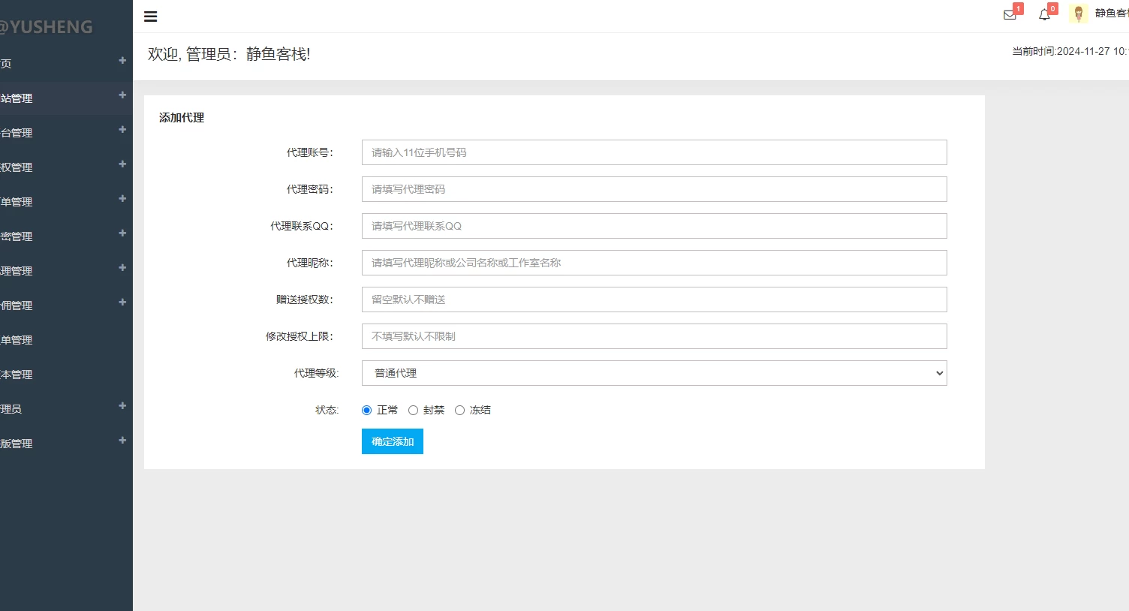Click the admin avatar picture
This screenshot has width=1129, height=611.
[1079, 14]
